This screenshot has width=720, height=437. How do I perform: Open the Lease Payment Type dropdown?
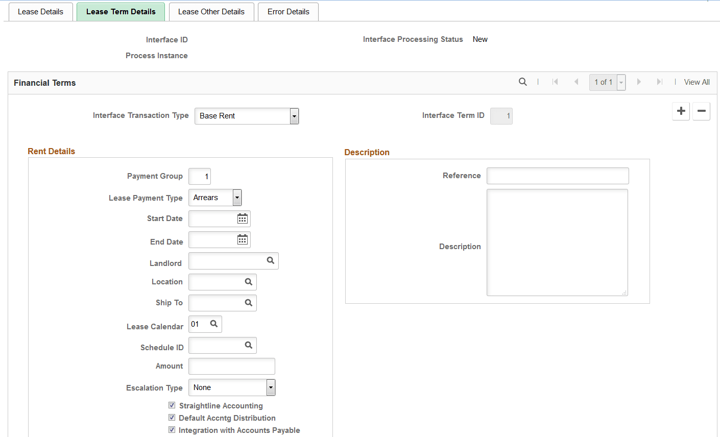[x=236, y=198]
